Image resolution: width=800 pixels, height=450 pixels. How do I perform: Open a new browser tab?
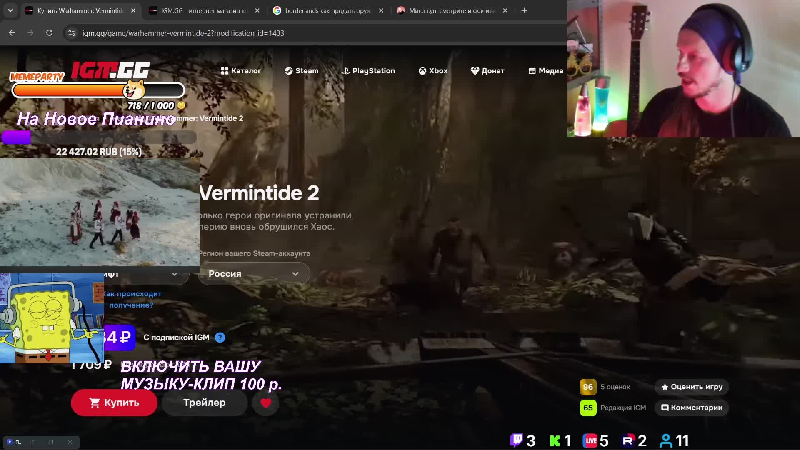524,10
